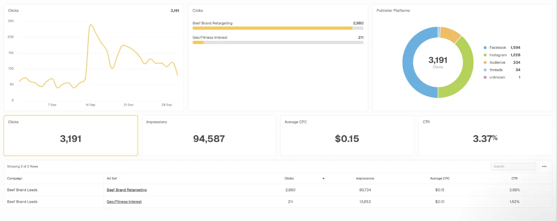Select the CTR metric card
Image resolution: width=557 pixels, height=221 pixels.
pyautogui.click(x=485, y=136)
